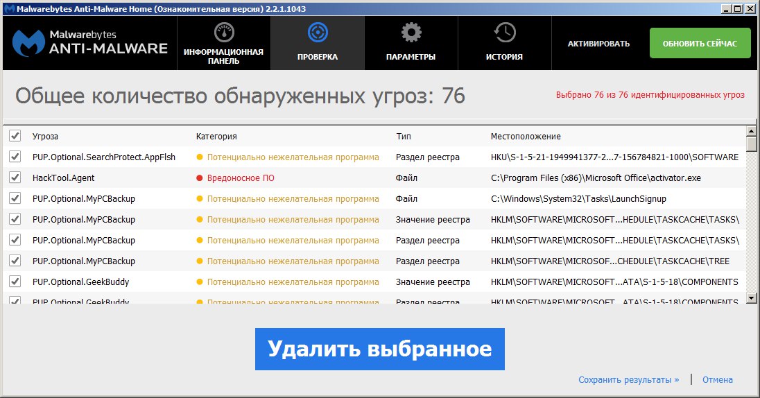This screenshot has width=760, height=398.
Task: Click the activator.exe file path
Action: 596,178
